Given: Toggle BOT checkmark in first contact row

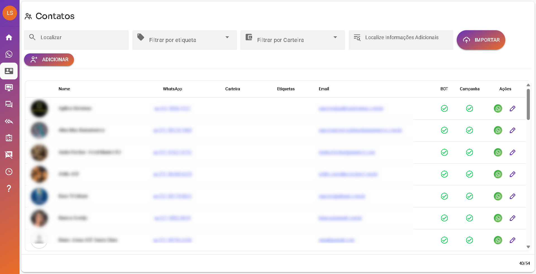Looking at the screenshot, I should (x=444, y=108).
